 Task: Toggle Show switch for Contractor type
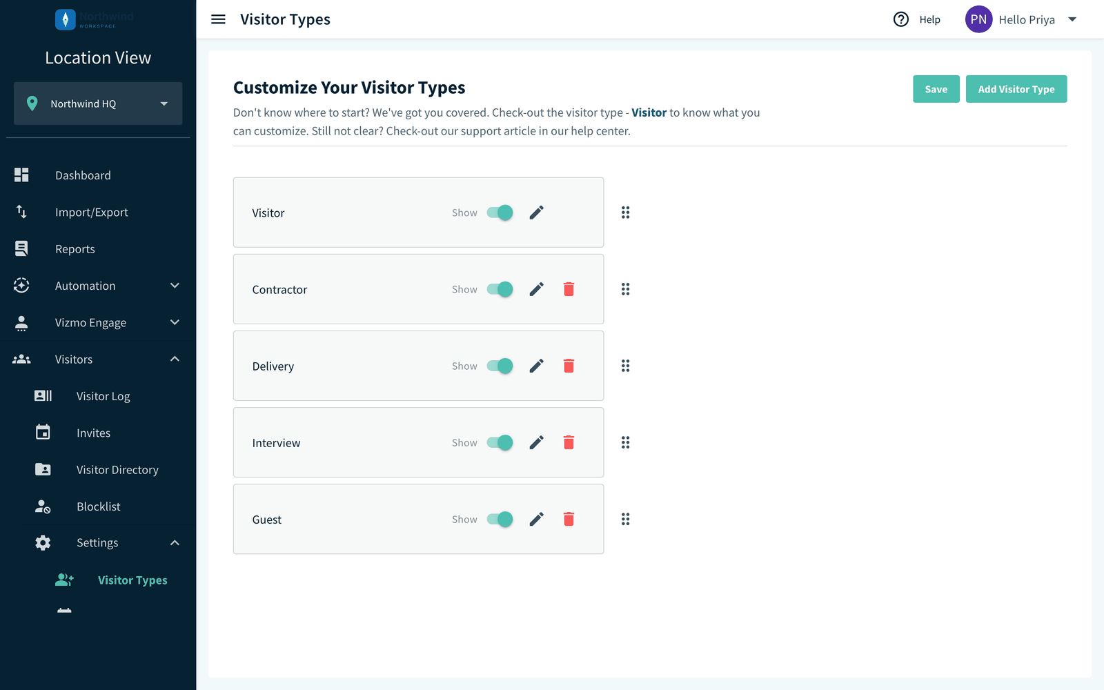point(500,289)
